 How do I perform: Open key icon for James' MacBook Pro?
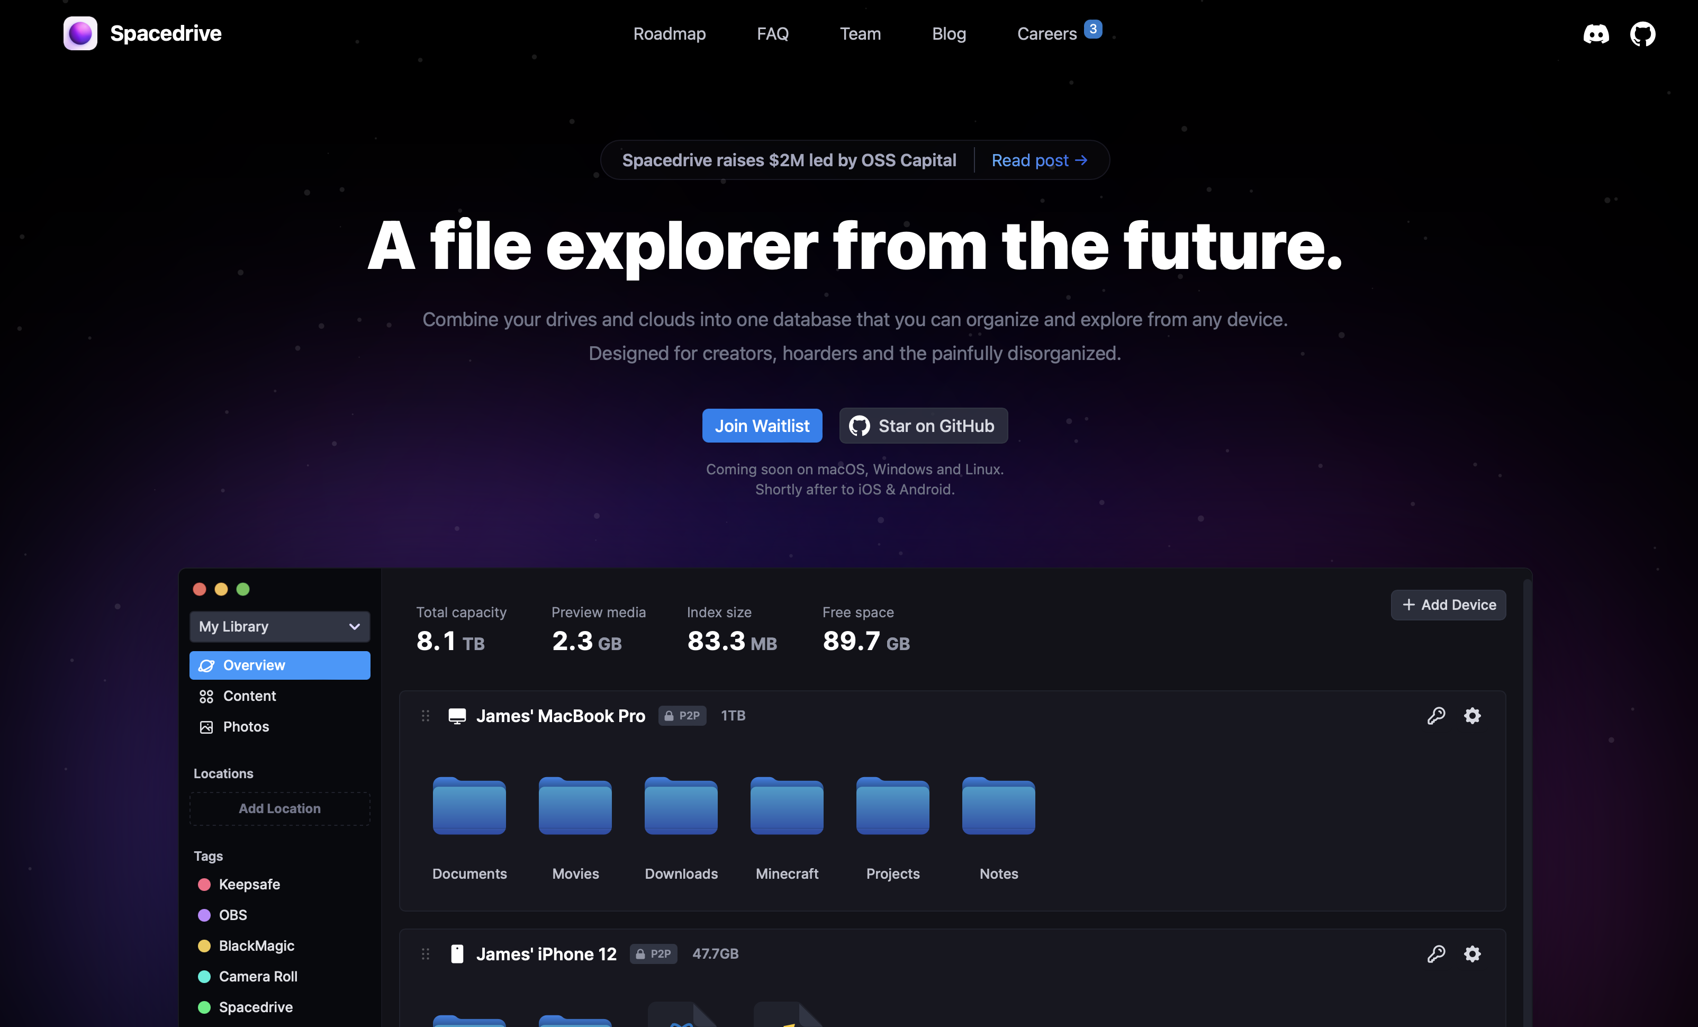[1436, 715]
